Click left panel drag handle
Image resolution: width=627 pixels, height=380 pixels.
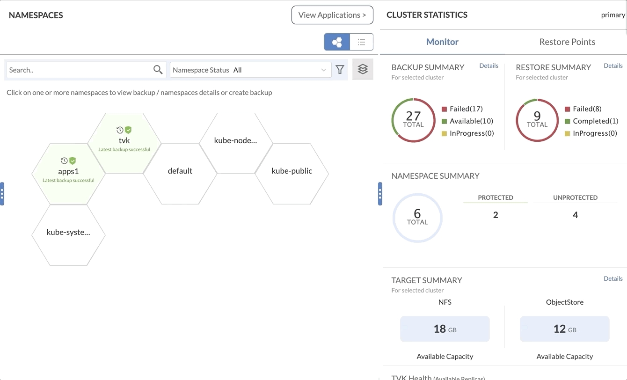pyautogui.click(x=2, y=194)
